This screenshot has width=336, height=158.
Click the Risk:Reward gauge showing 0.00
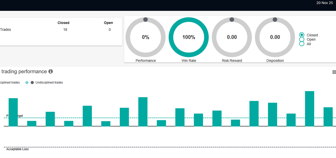tap(232, 37)
